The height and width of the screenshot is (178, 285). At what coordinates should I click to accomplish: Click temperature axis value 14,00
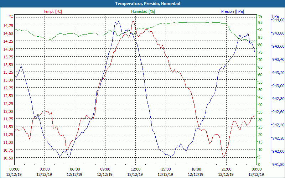(8, 49)
